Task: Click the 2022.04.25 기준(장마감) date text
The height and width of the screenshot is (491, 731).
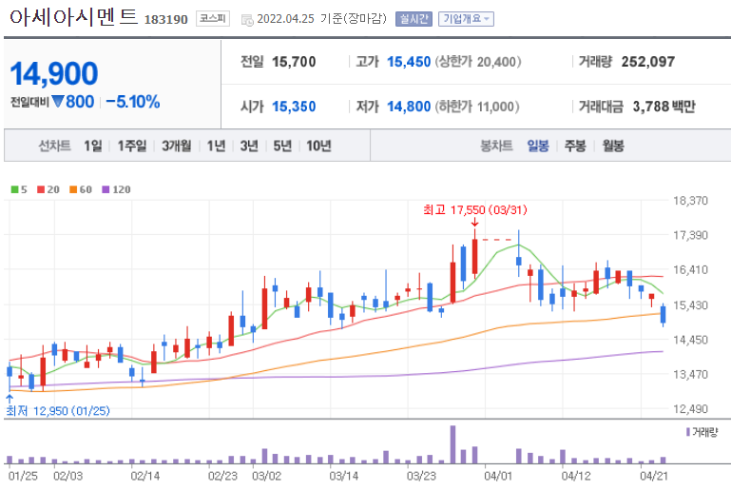Action: click(x=321, y=19)
